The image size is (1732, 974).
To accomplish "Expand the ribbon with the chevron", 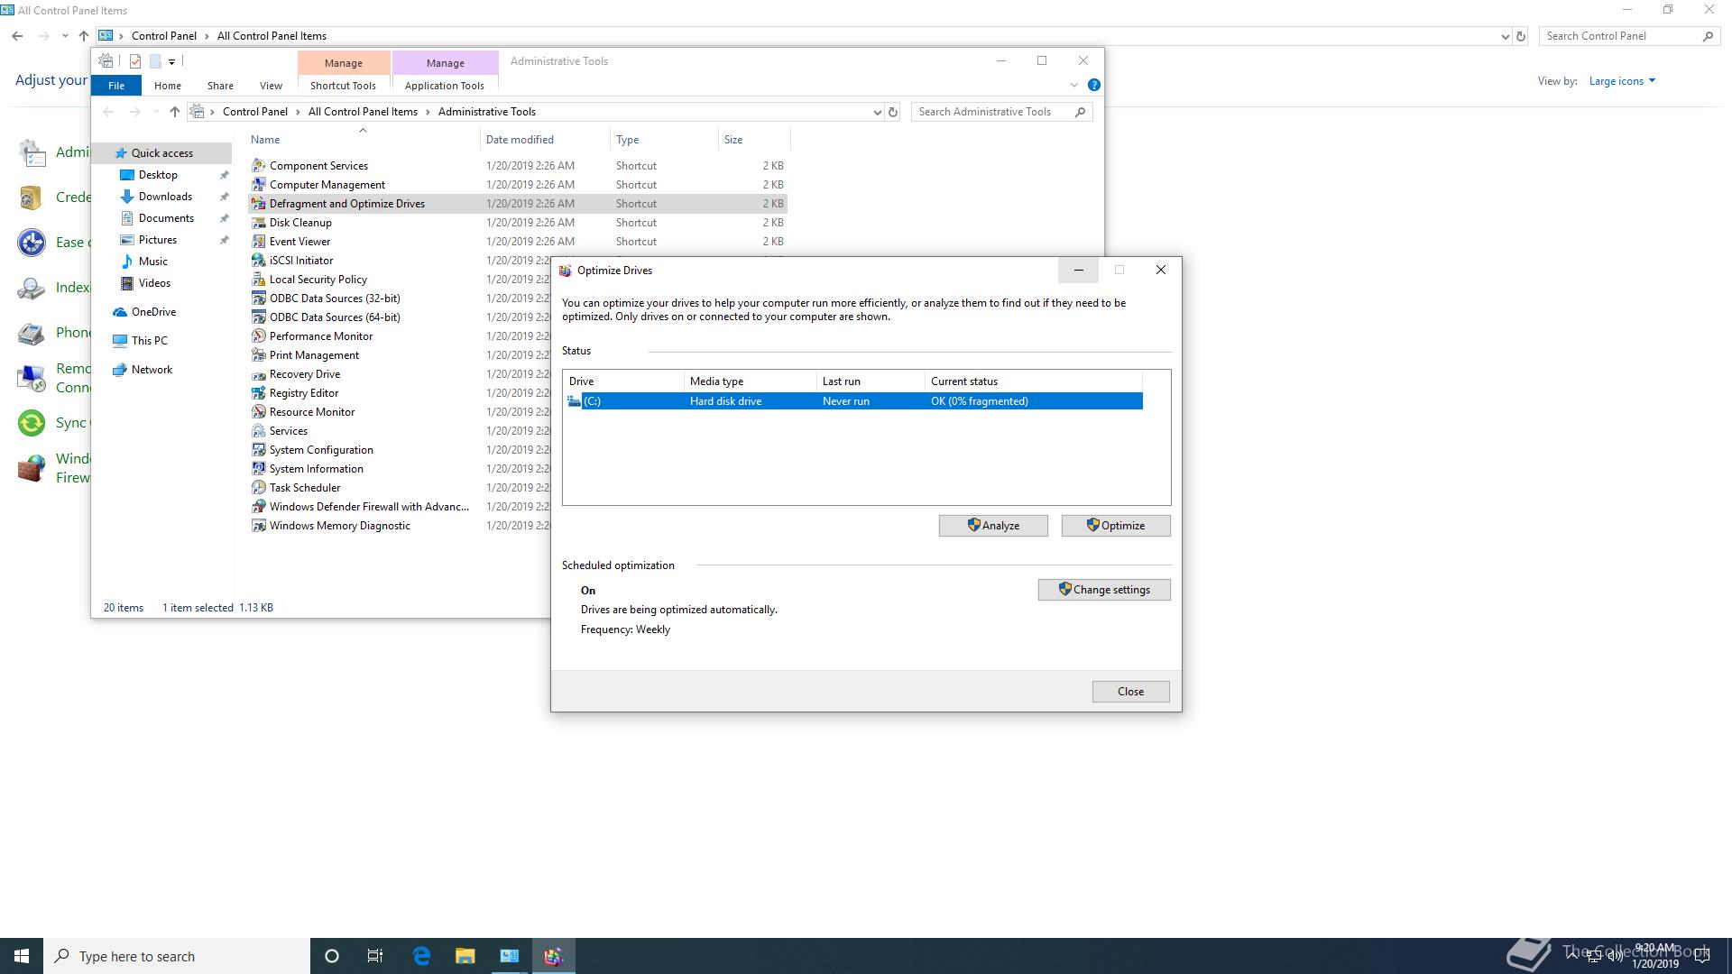I will pos(1074,85).
